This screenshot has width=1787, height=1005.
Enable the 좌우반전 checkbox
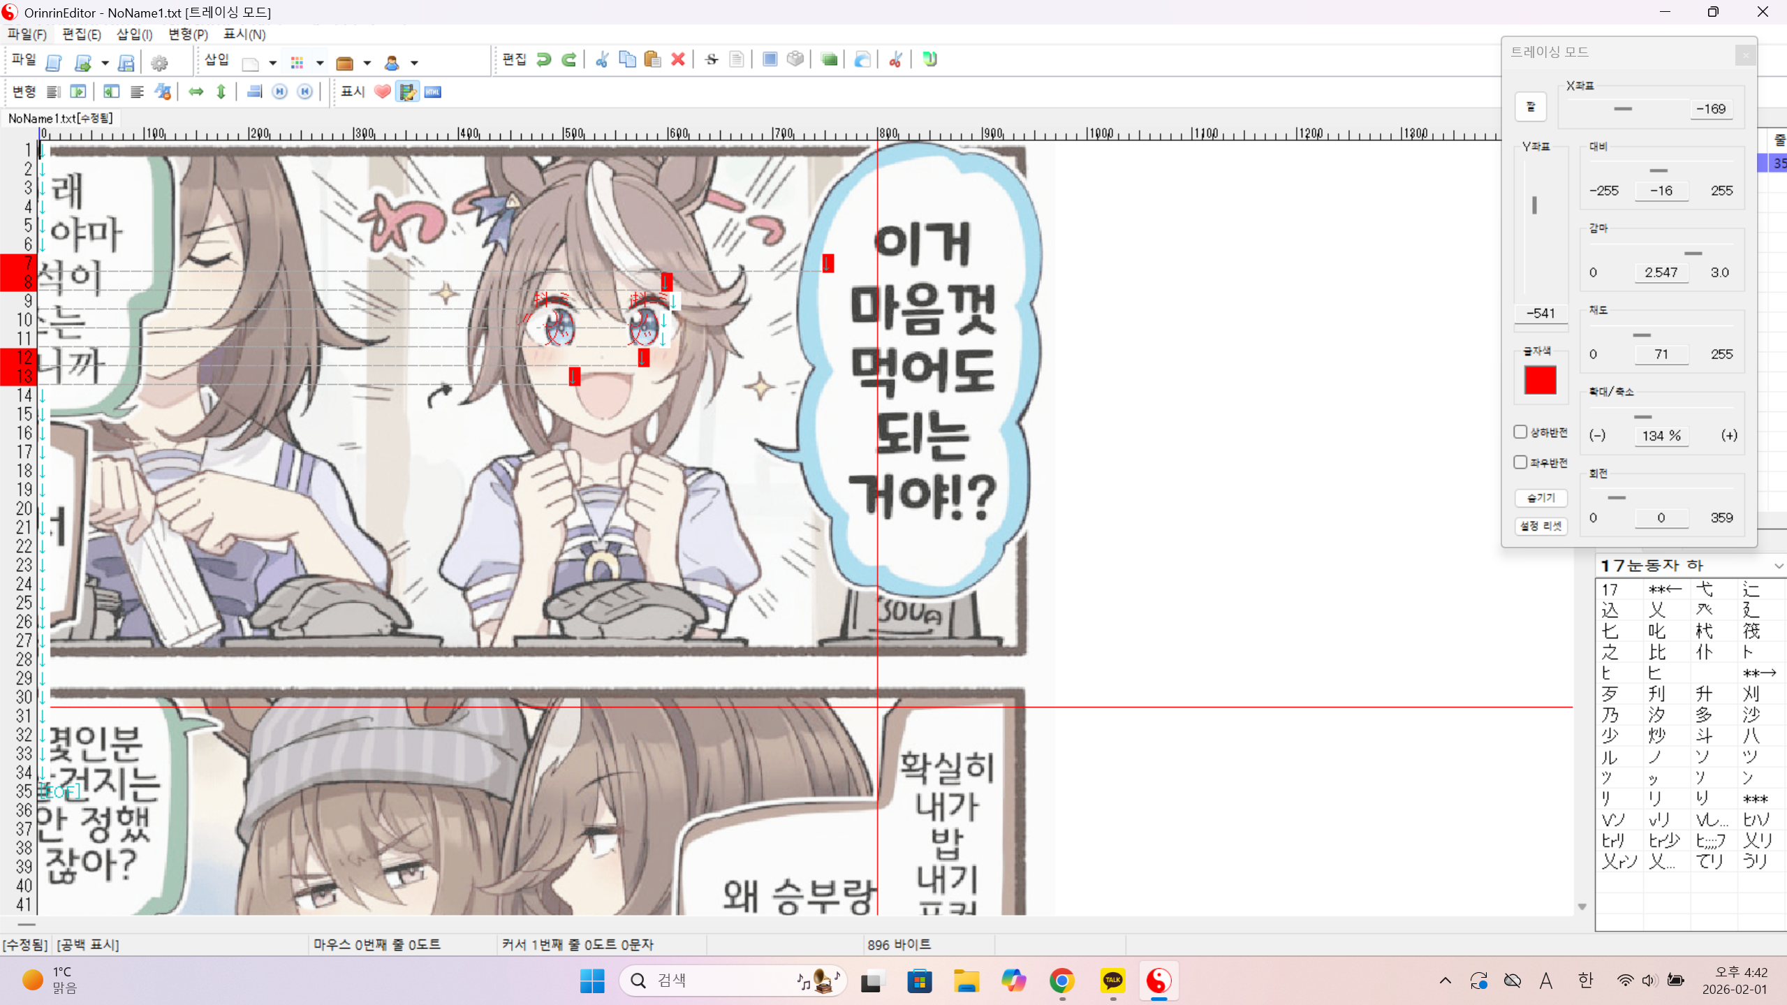[1520, 462]
